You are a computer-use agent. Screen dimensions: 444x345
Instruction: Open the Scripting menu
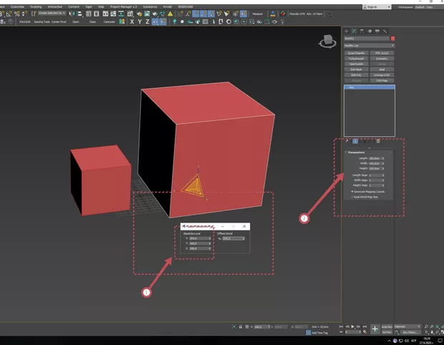click(x=35, y=6)
